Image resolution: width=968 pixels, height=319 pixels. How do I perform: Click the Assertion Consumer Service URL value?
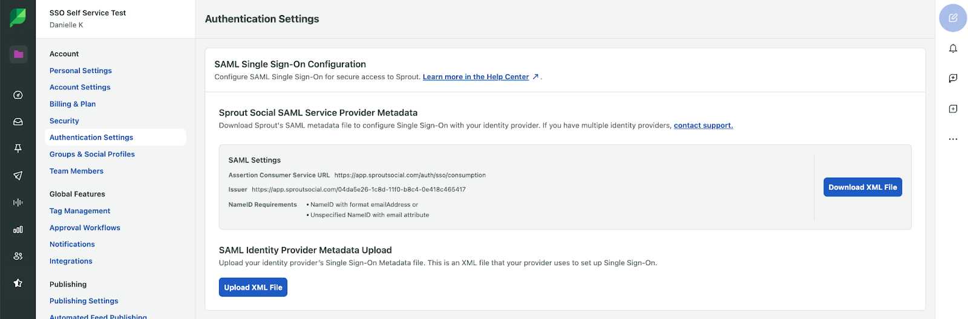click(410, 175)
